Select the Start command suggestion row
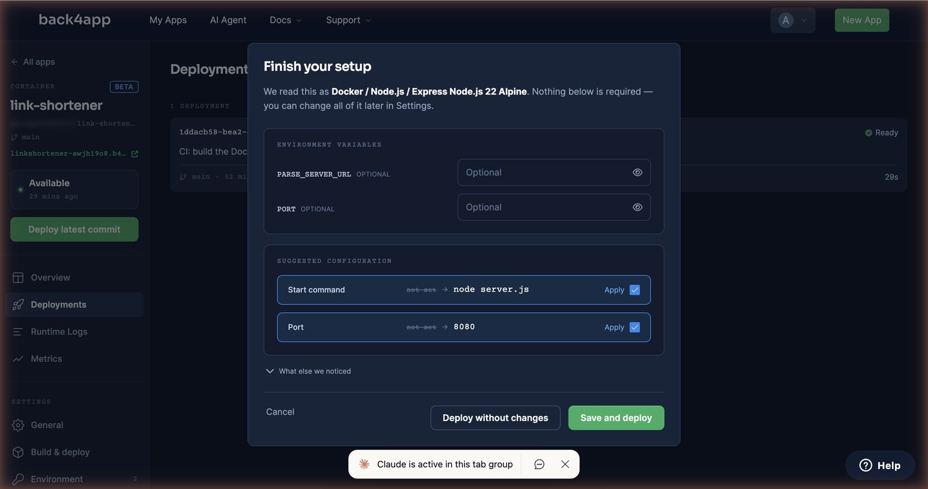The width and height of the screenshot is (928, 489). click(x=464, y=290)
